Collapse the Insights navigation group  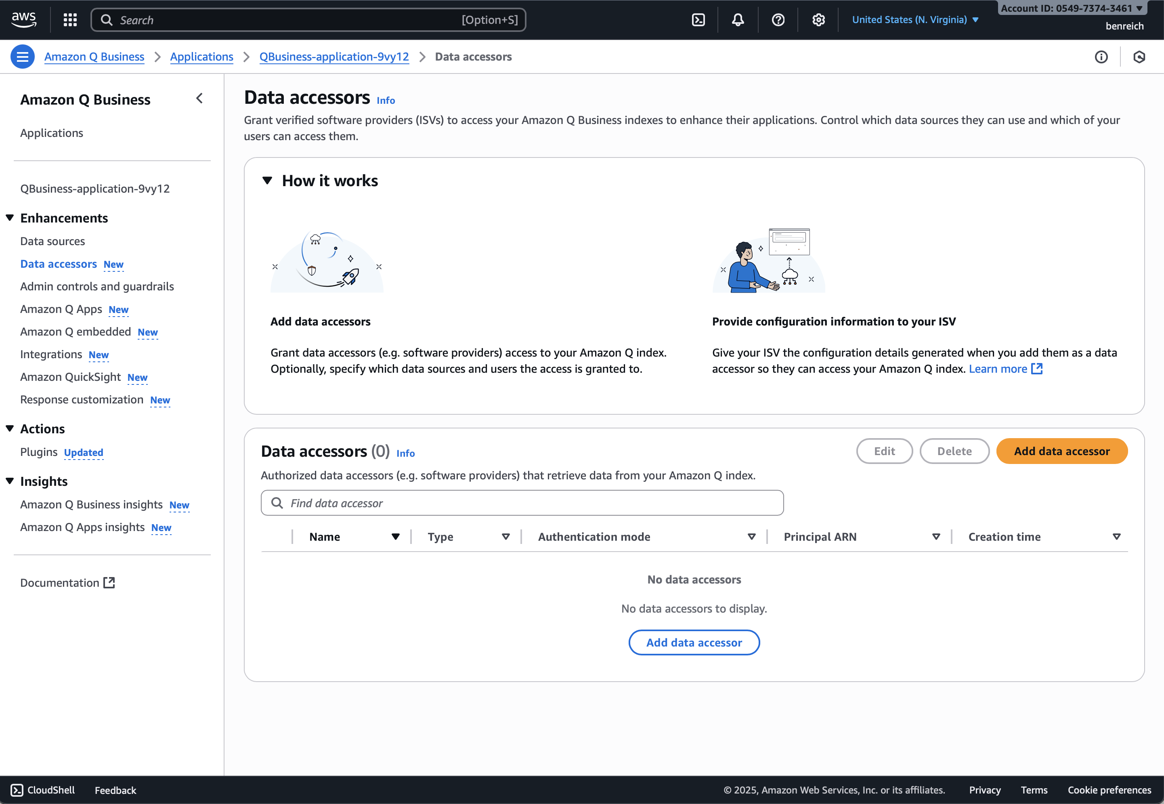tap(10, 481)
